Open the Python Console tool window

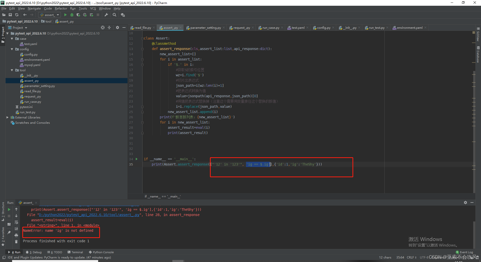pos(101,252)
